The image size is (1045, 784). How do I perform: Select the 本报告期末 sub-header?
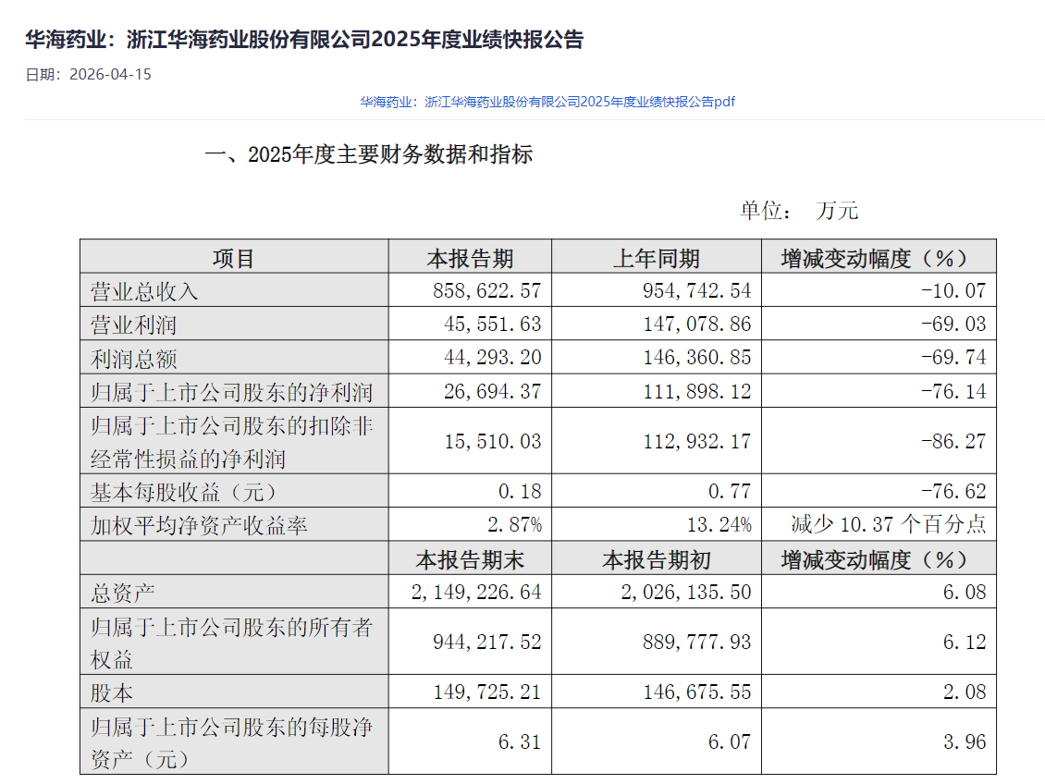pos(470,558)
